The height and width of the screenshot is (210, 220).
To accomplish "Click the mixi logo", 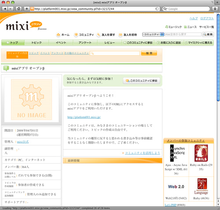I will pyautogui.click(x=26, y=26).
